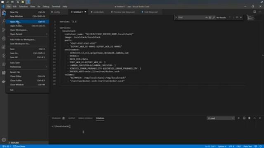Click Save As... in File menu

click(28, 53)
